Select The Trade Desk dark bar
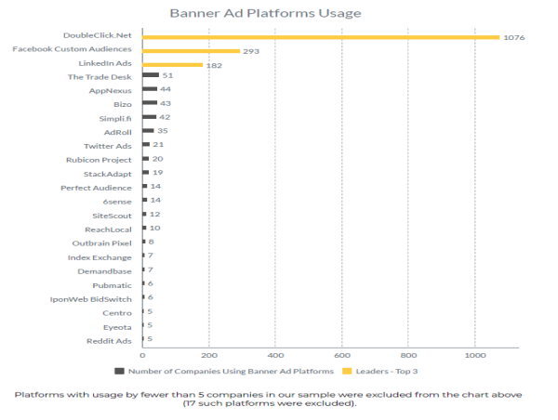 (151, 74)
